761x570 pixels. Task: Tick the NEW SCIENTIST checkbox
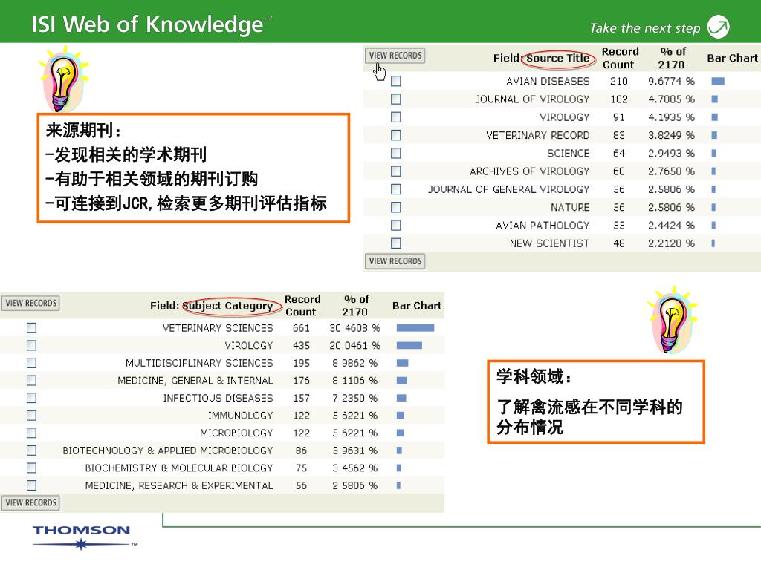(x=396, y=243)
